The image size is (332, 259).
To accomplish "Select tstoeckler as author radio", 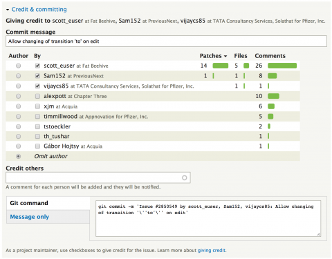I will click(18, 126).
